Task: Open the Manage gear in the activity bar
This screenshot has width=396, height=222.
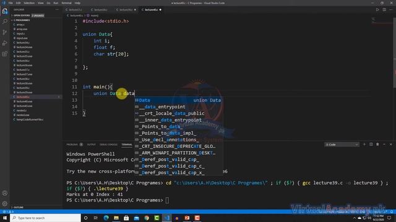Action: 5,203
